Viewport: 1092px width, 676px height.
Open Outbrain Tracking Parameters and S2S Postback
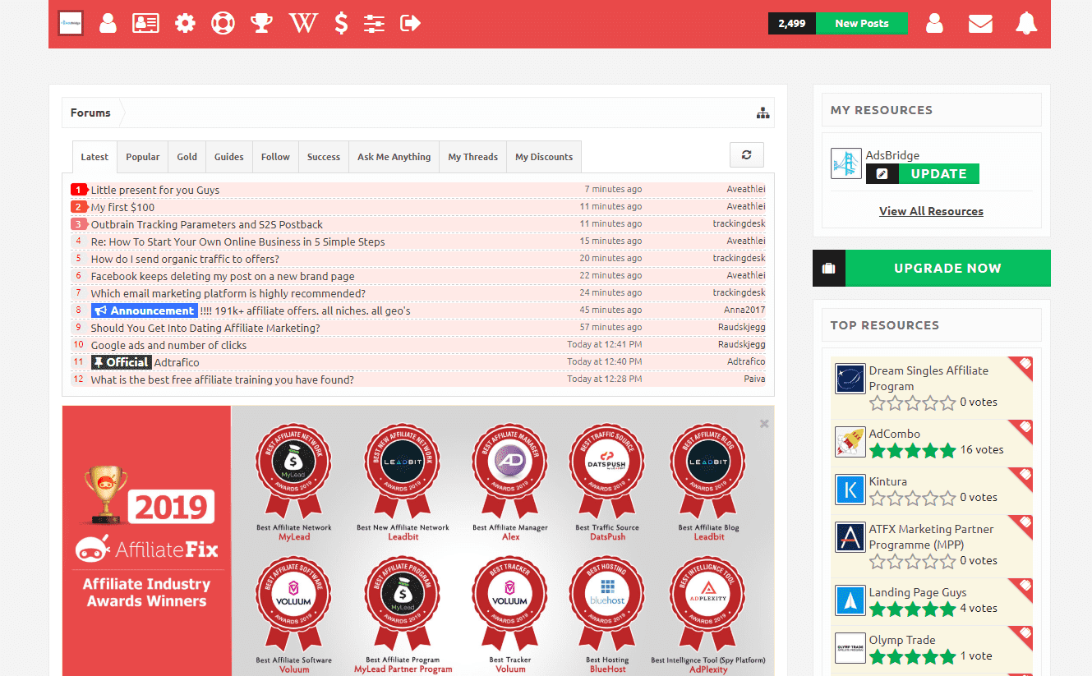click(207, 224)
